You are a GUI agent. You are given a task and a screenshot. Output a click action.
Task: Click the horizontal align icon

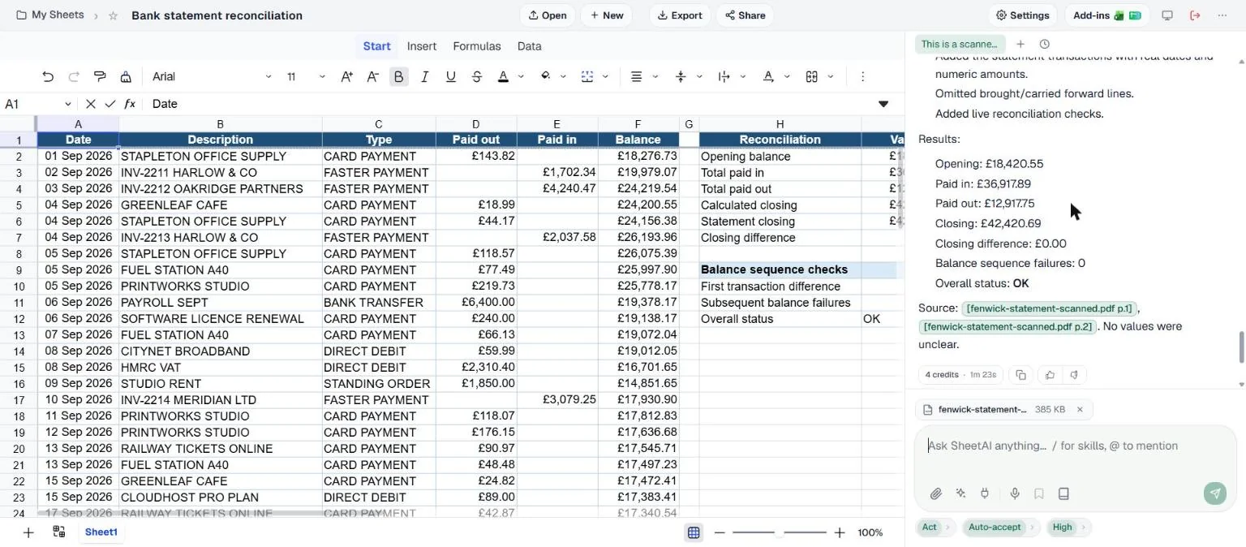tap(637, 76)
